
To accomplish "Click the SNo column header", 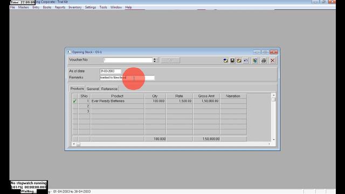I will click(x=84, y=96).
